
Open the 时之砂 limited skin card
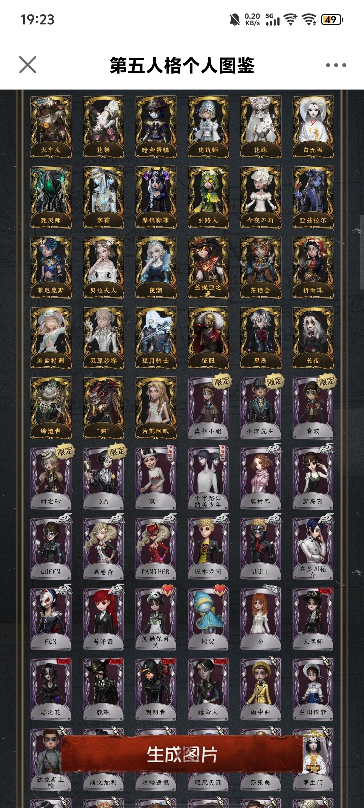[x=51, y=478]
